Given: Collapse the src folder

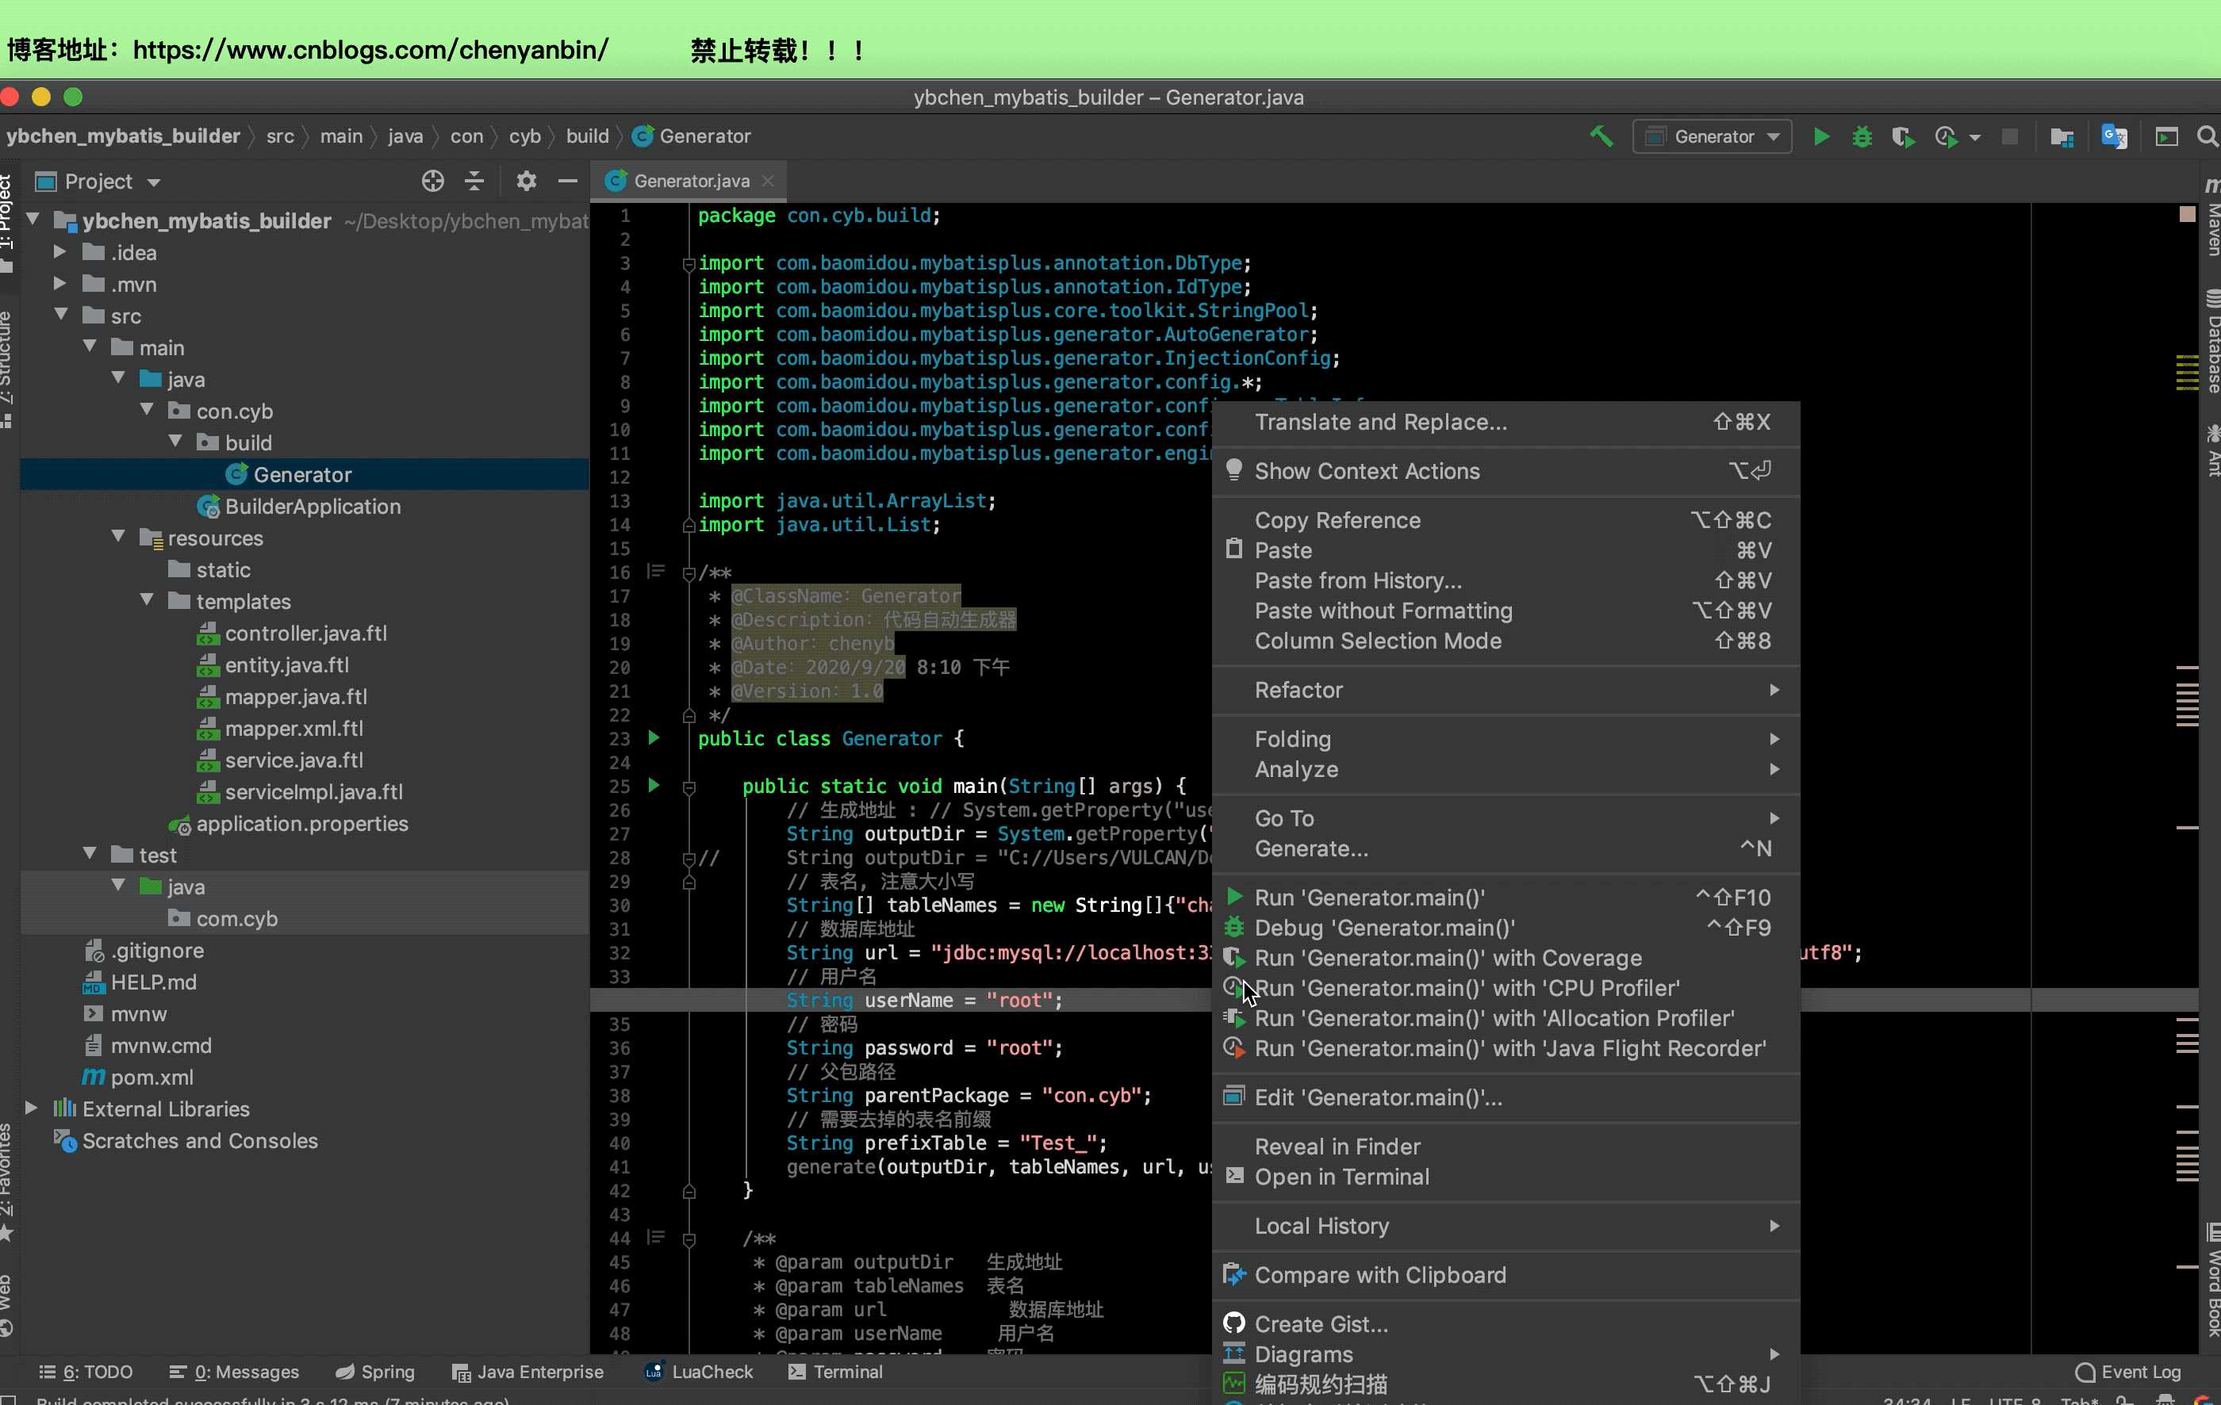Looking at the screenshot, I should [x=60, y=314].
